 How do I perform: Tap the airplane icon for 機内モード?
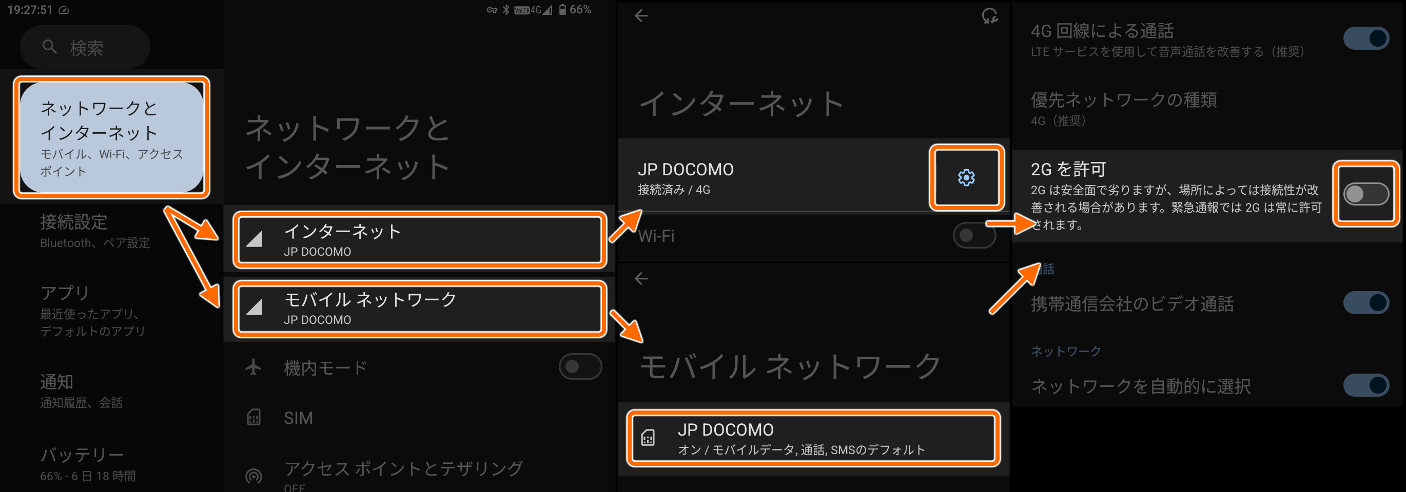pyautogui.click(x=253, y=366)
